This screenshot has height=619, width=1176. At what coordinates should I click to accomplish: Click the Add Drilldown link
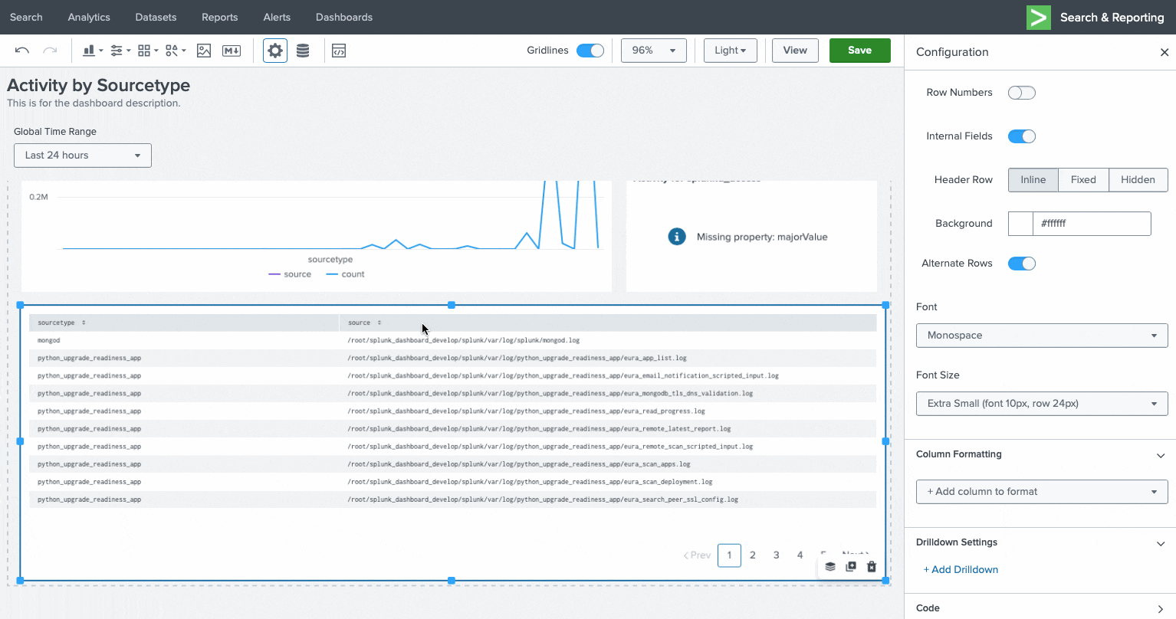[961, 570]
